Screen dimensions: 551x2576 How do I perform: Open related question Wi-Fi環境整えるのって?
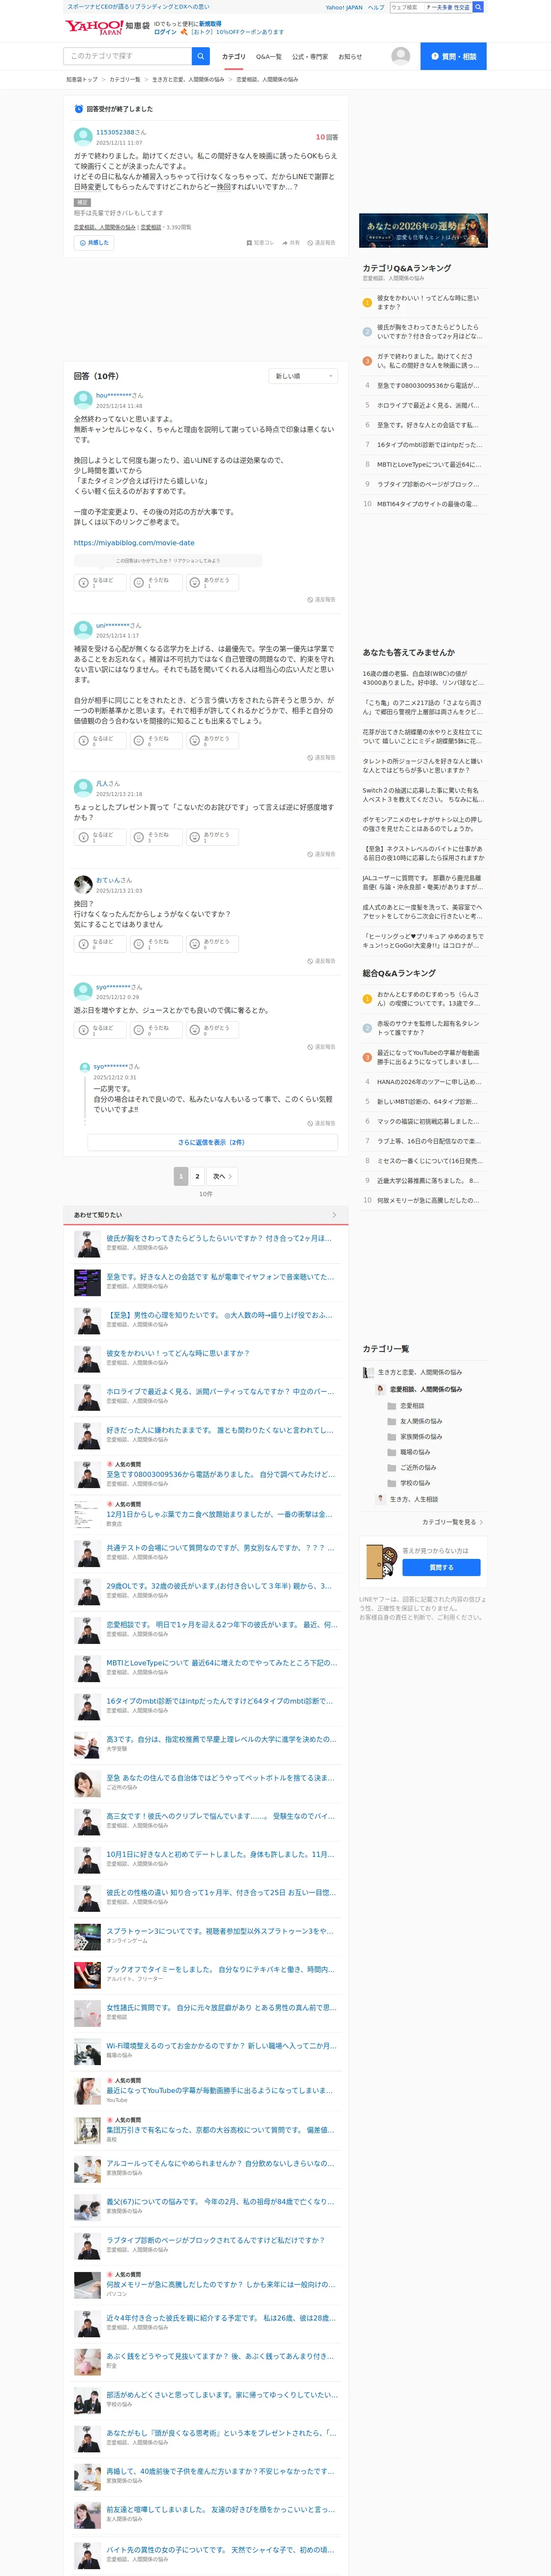221,2046
